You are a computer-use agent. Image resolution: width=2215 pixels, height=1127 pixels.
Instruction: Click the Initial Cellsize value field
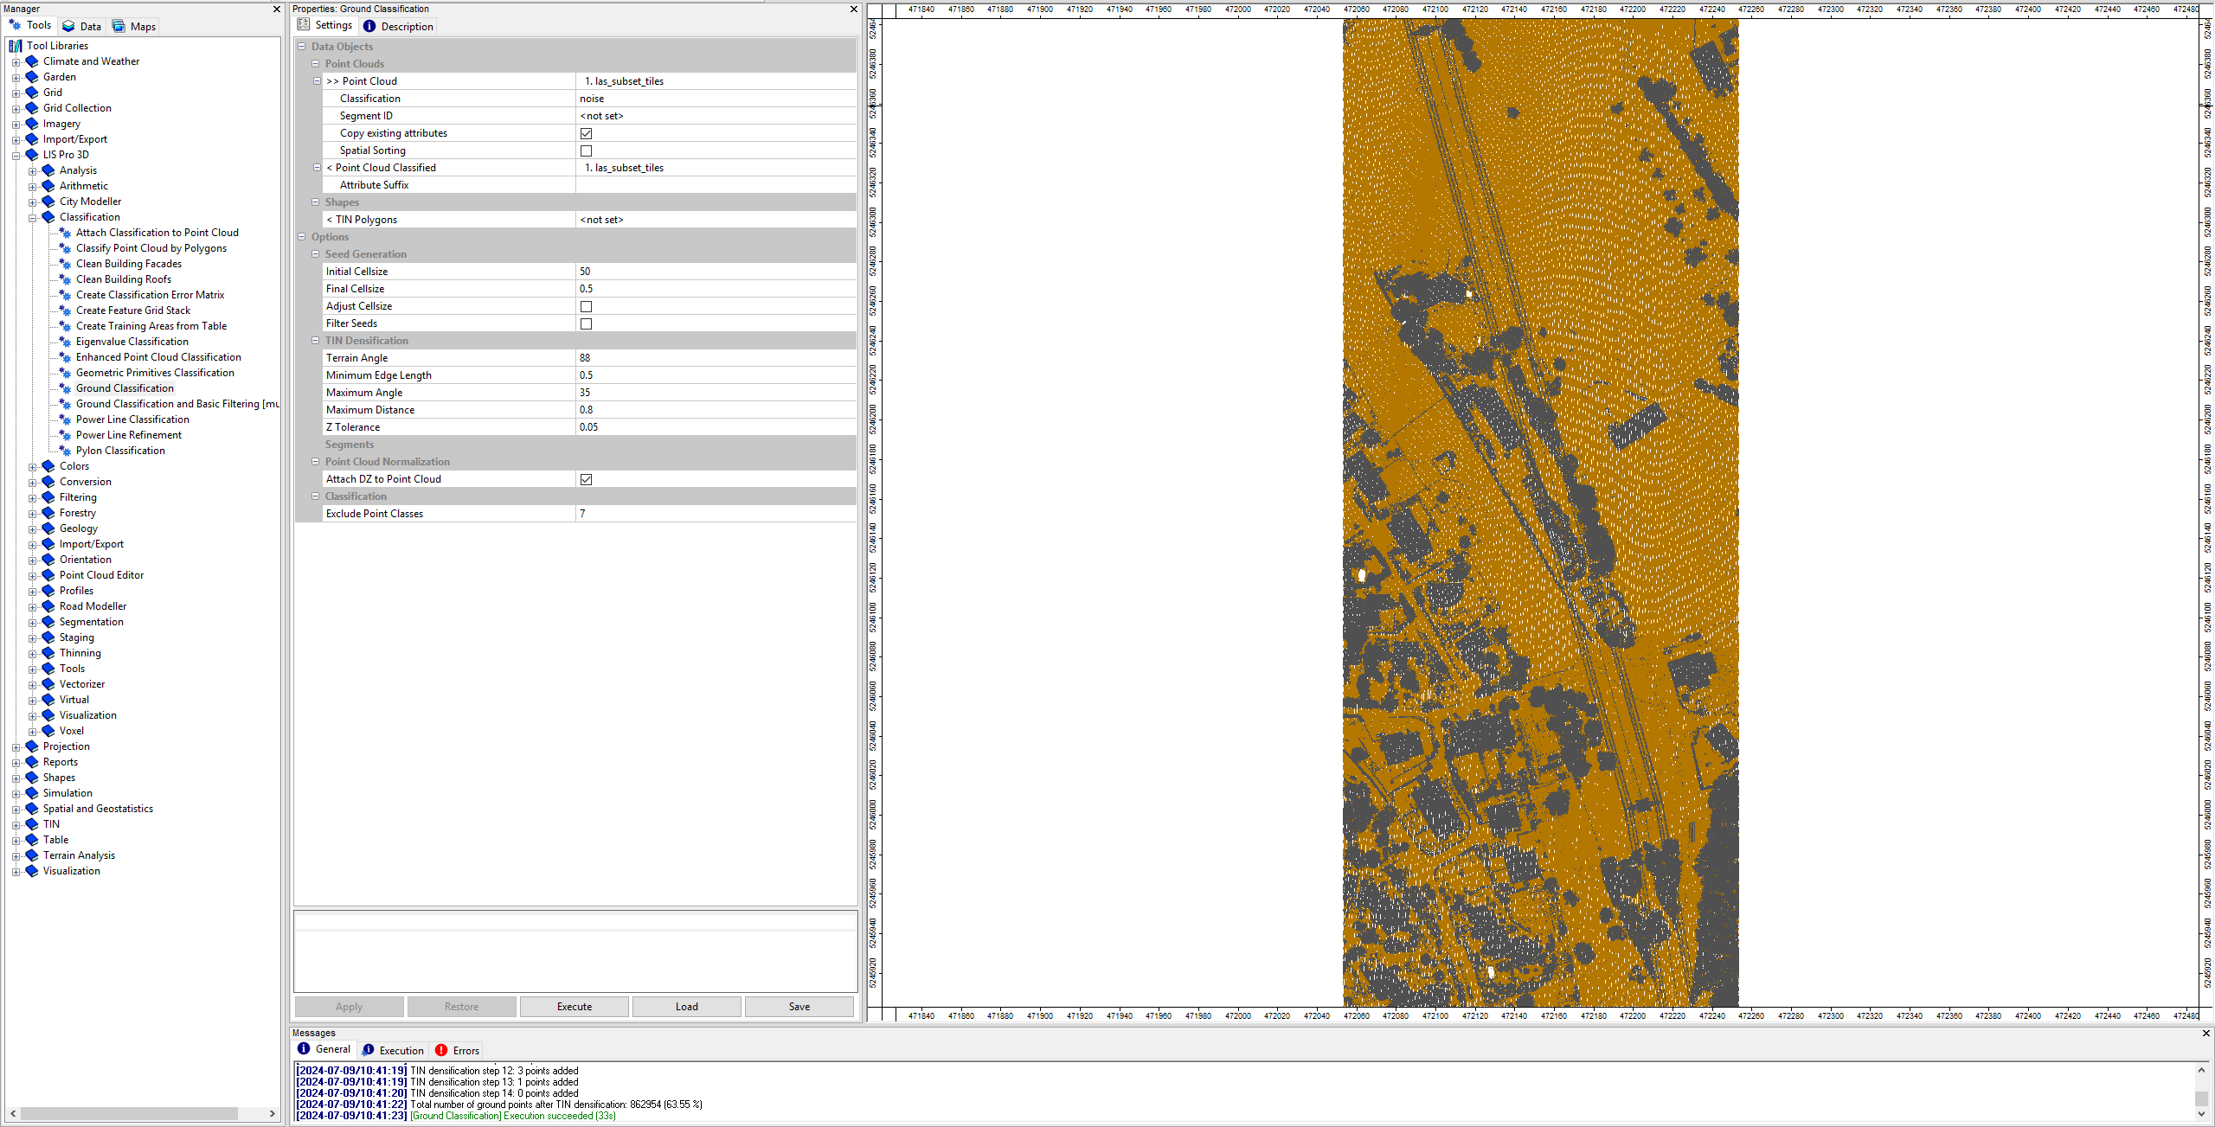(716, 272)
